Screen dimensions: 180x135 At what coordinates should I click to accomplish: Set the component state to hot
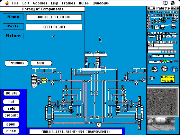11,102
